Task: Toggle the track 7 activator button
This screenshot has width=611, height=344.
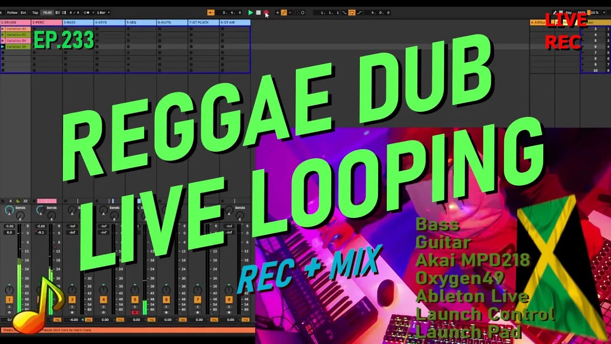Action: (198, 300)
